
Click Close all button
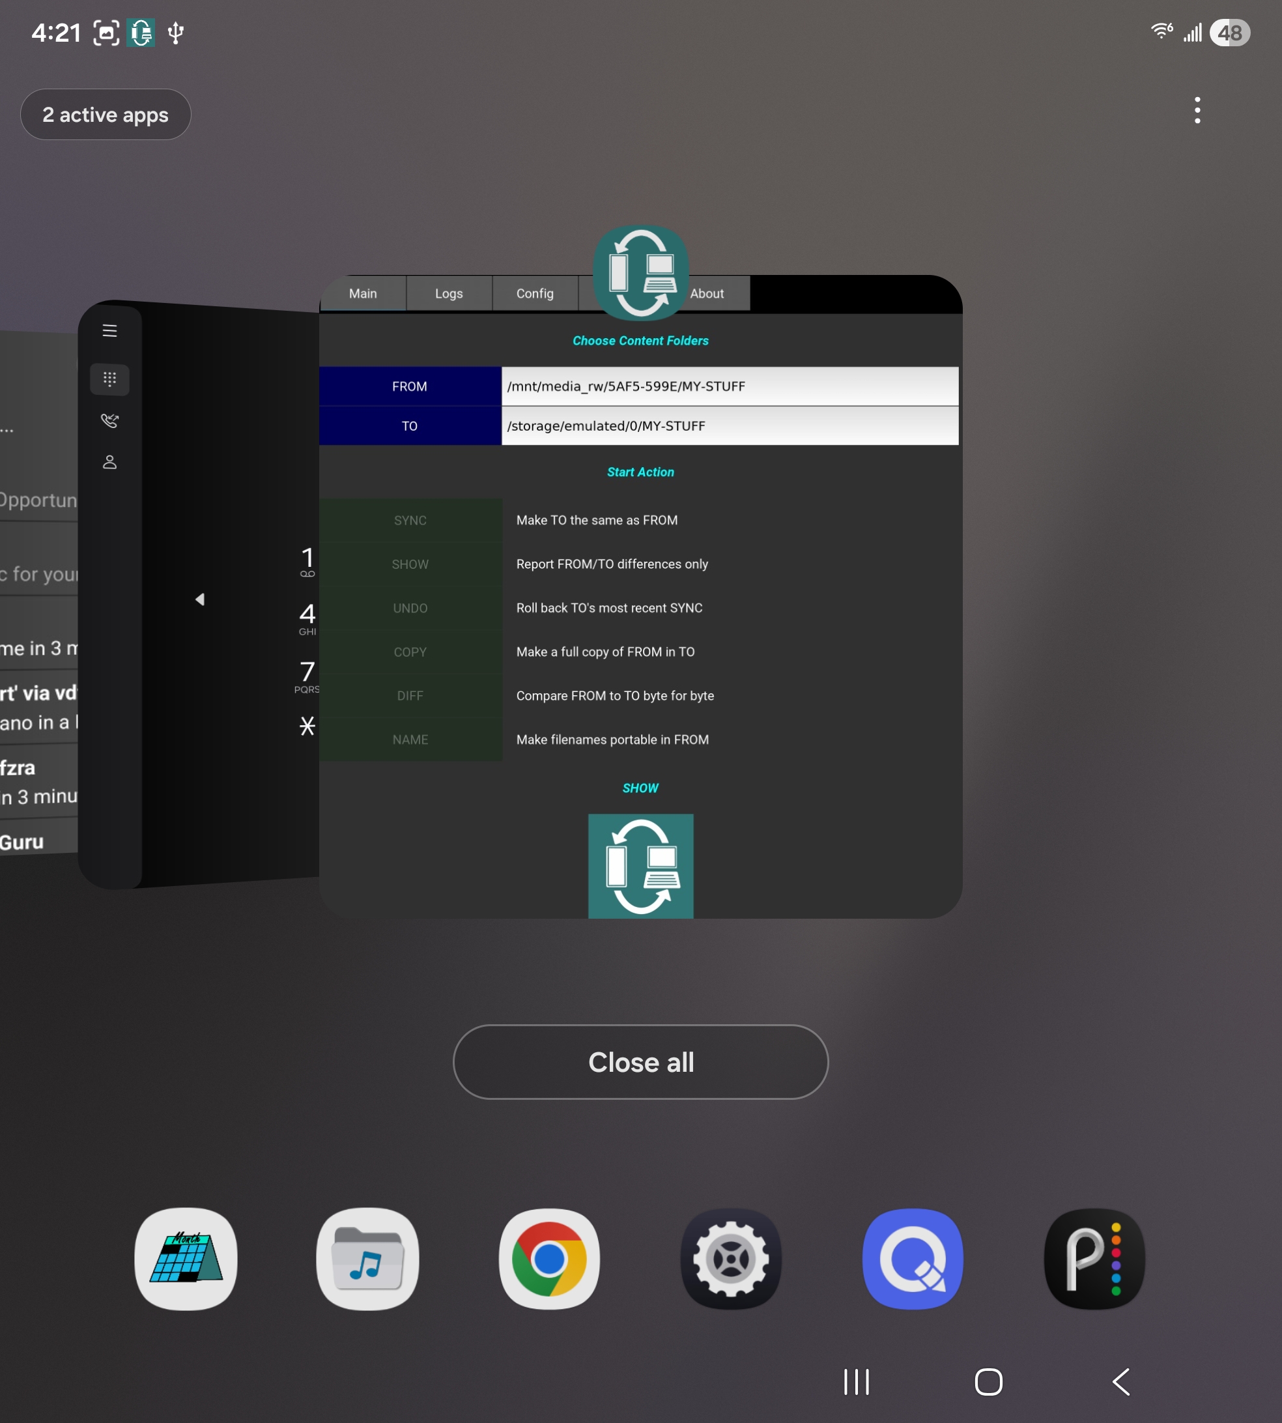pyautogui.click(x=640, y=1061)
